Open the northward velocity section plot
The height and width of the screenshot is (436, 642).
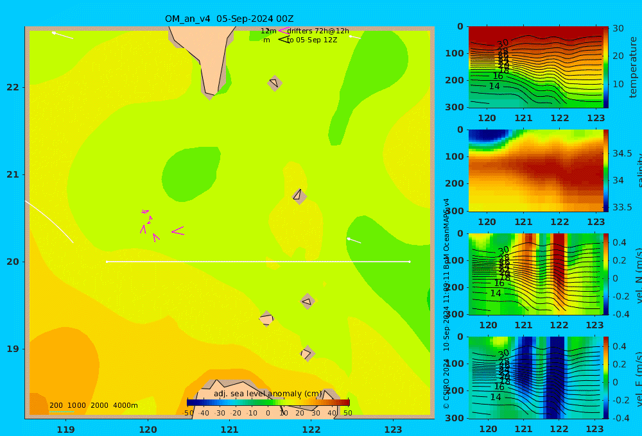(535, 274)
